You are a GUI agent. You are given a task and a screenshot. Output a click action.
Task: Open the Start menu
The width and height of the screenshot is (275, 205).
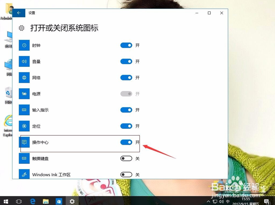click(x=5, y=201)
